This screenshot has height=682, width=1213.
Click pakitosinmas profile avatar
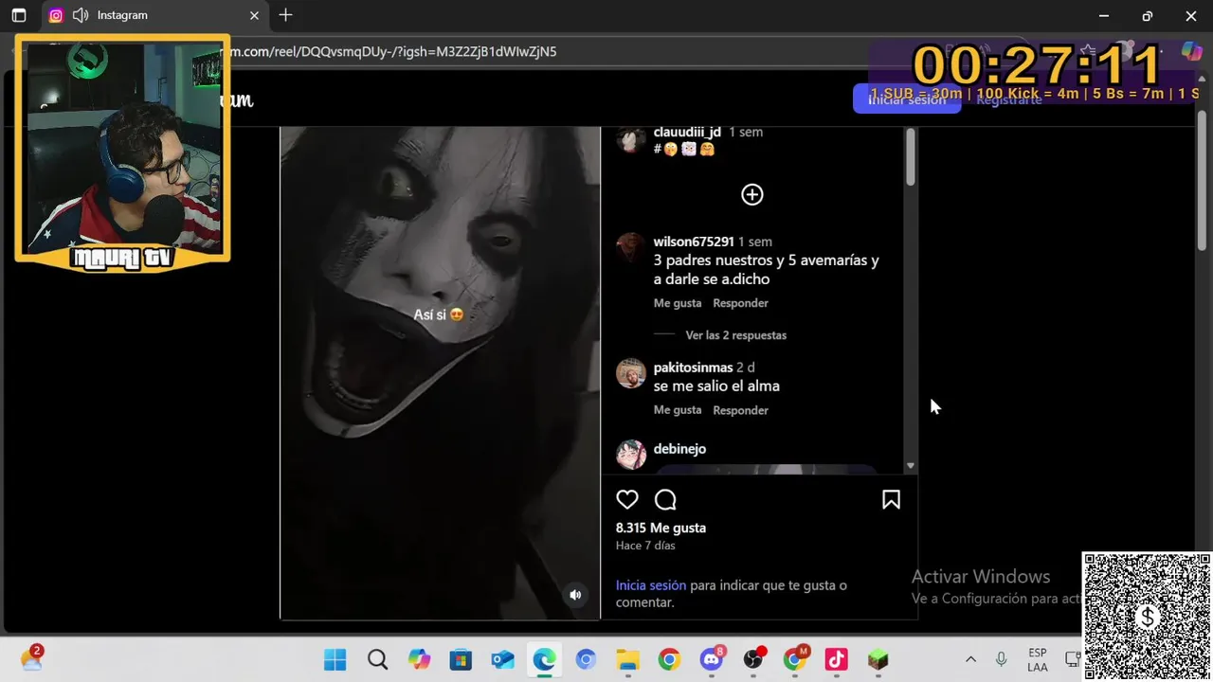(631, 373)
